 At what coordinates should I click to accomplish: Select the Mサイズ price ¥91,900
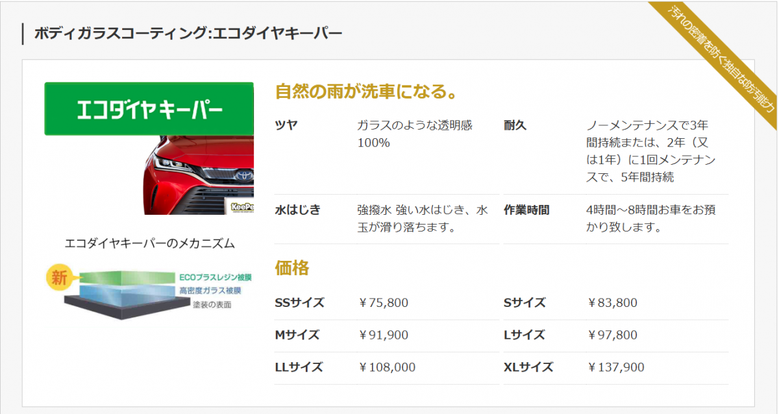point(384,335)
